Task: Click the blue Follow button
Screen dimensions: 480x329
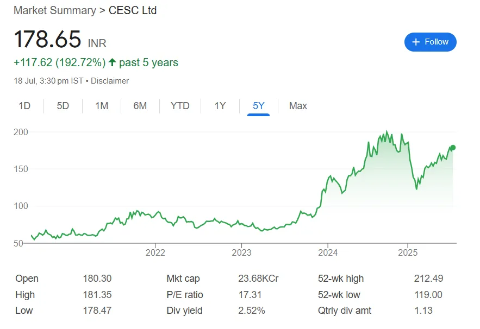Action: (x=430, y=42)
